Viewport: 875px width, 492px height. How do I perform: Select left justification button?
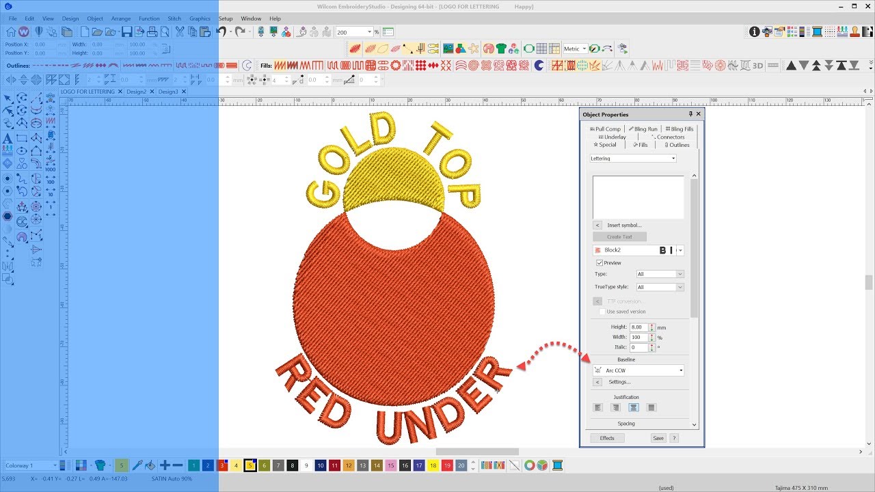click(598, 407)
